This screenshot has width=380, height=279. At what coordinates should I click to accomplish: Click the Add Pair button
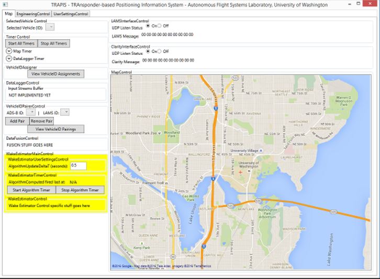tap(17, 121)
